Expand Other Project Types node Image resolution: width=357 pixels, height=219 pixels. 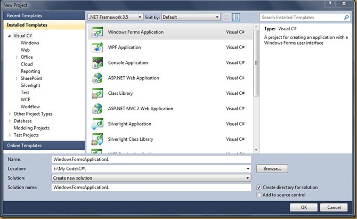coord(10,114)
